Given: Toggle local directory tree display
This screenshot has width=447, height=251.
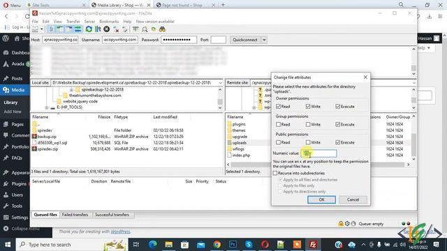Looking at the screenshot, I should [60, 29].
